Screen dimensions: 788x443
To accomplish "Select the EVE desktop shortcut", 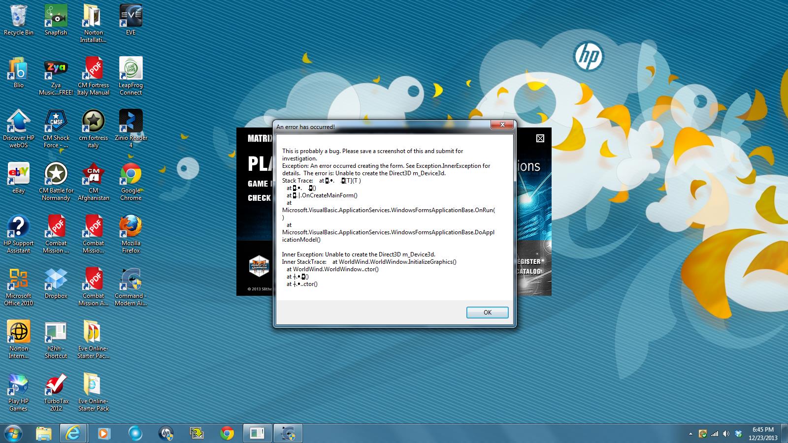I will [131, 20].
